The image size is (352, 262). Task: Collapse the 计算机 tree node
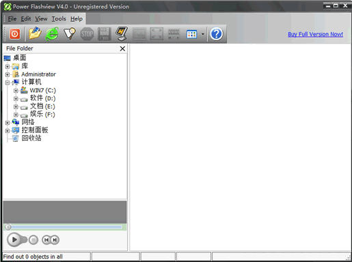8,83
